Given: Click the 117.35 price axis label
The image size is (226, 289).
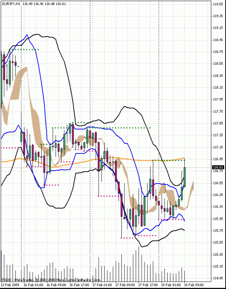Looking at the screenshot, I should click(218, 135).
